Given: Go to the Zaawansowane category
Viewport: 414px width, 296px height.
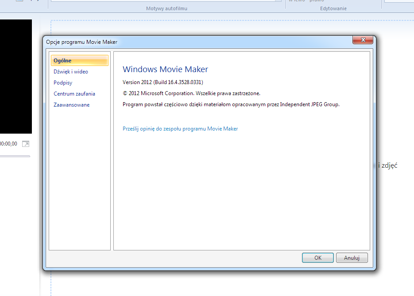Looking at the screenshot, I should (x=72, y=105).
